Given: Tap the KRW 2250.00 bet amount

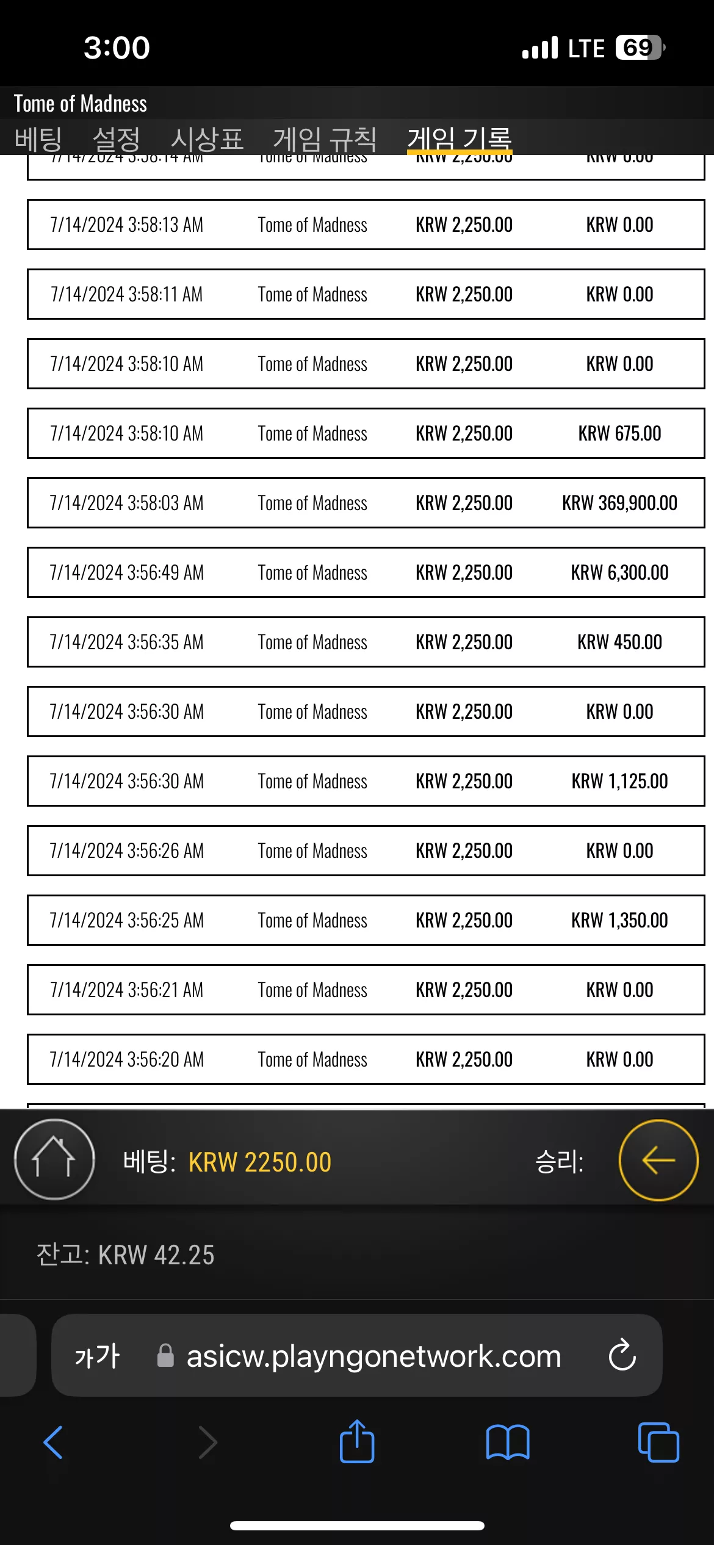Looking at the screenshot, I should coord(260,1162).
